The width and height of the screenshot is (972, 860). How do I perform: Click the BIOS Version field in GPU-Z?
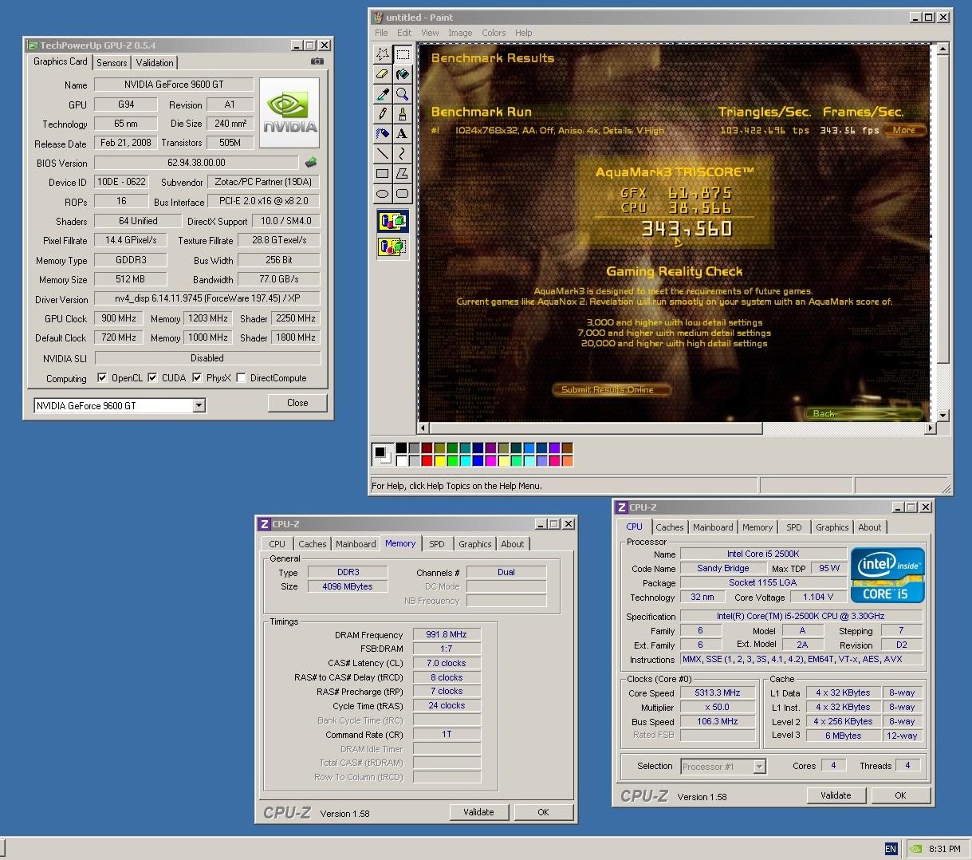click(x=196, y=162)
